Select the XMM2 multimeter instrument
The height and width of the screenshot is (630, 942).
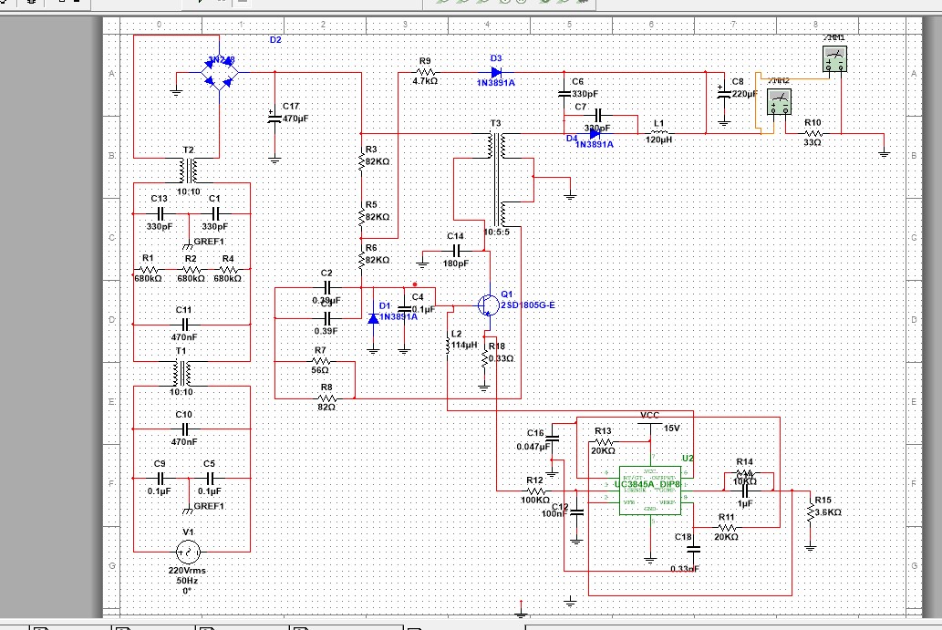pyautogui.click(x=778, y=102)
